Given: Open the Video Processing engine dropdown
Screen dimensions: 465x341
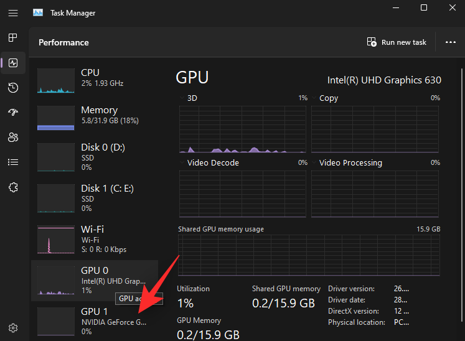Looking at the screenshot, I should pos(314,162).
